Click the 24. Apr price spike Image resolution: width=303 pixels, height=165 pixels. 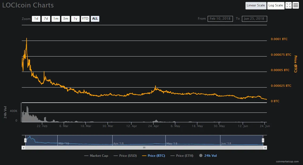pos(155,86)
